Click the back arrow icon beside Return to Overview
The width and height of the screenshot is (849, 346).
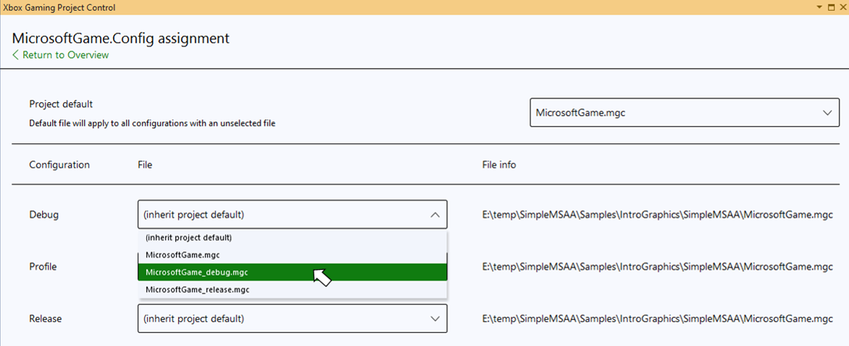pyautogui.click(x=15, y=54)
